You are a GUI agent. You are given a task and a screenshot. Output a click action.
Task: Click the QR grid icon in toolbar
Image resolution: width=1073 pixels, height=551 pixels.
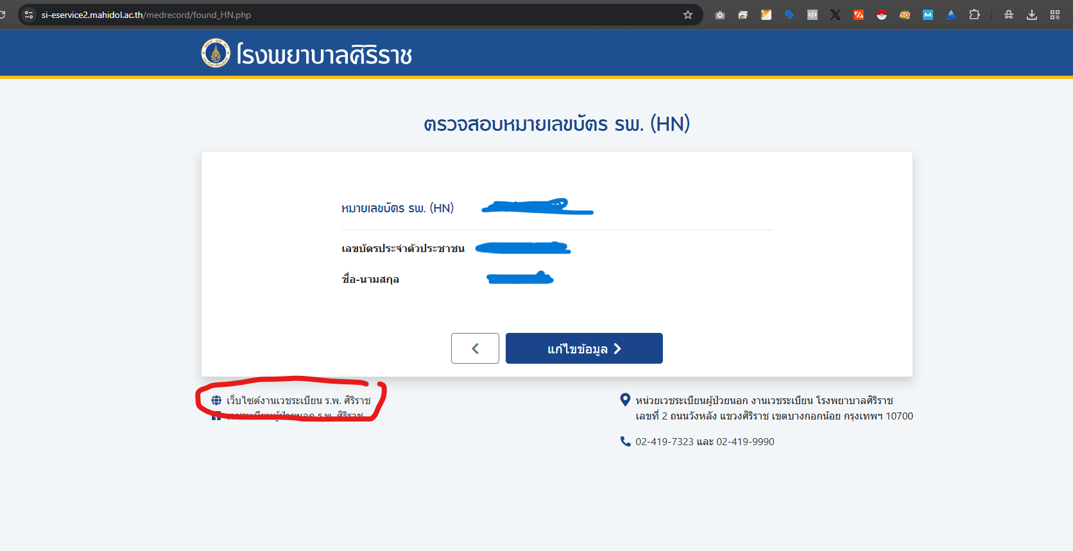point(1055,15)
